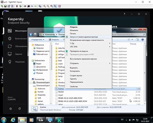The height and width of the screenshot is (123, 153).
Task: Select Проверить на вирусы menu entry
Action: [x=88, y=51]
